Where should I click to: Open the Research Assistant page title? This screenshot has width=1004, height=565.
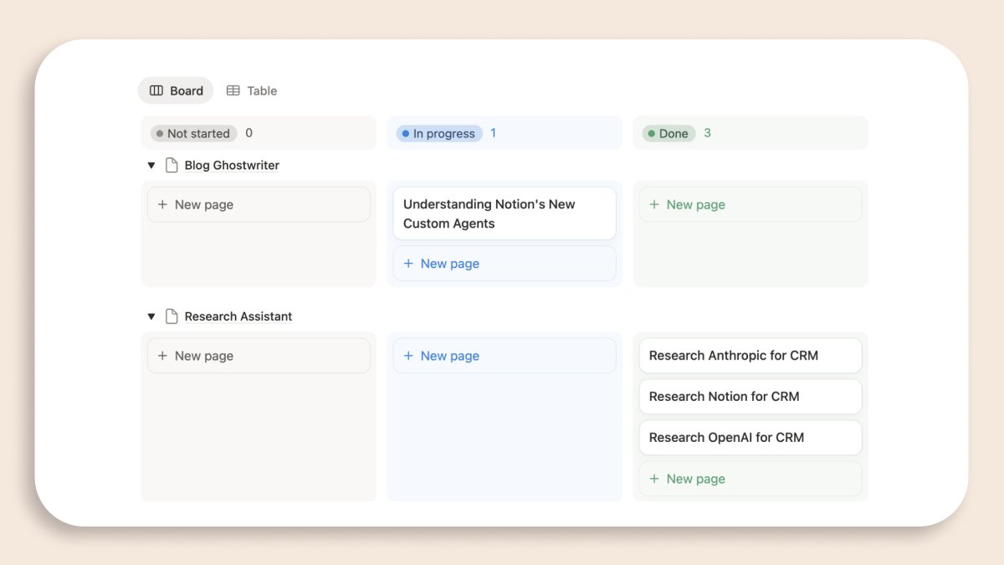click(238, 316)
